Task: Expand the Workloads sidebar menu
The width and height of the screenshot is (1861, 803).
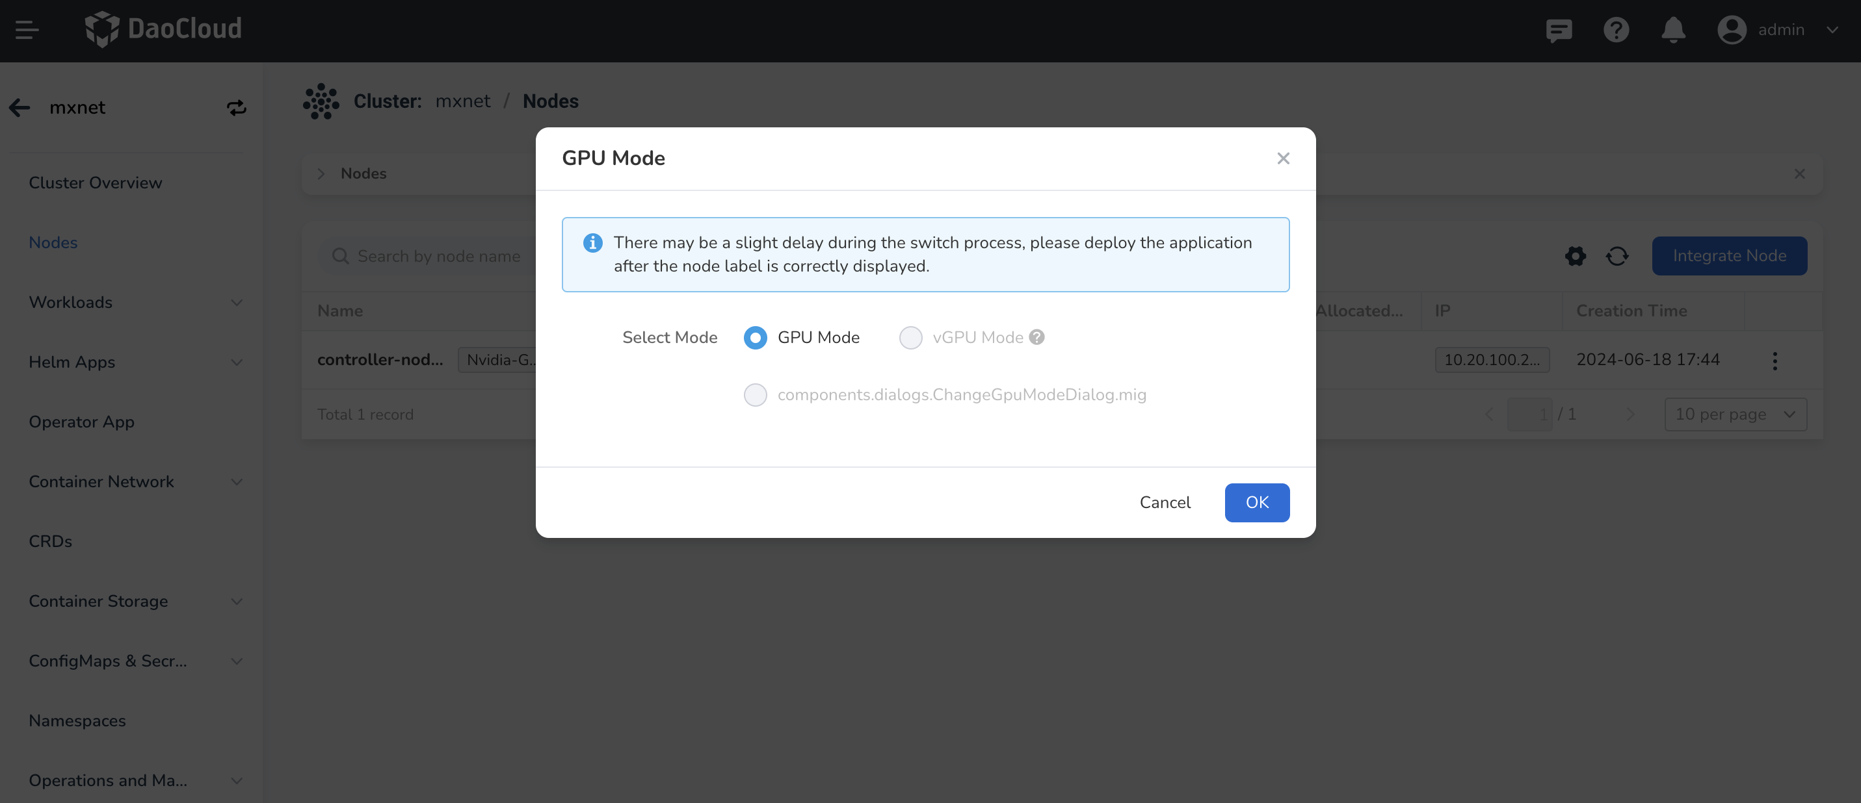Action: (135, 302)
